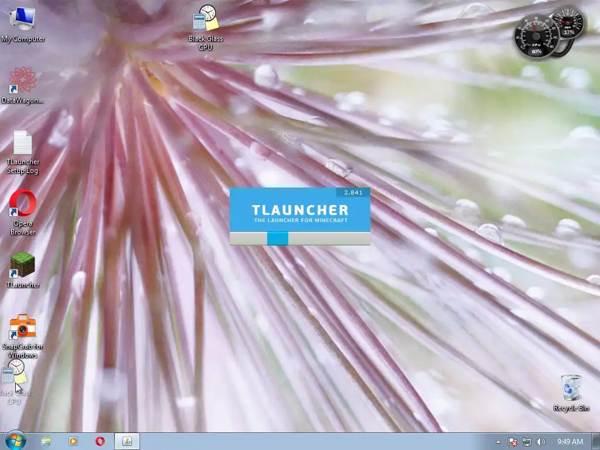Click the 2.841 version label

pos(353,192)
